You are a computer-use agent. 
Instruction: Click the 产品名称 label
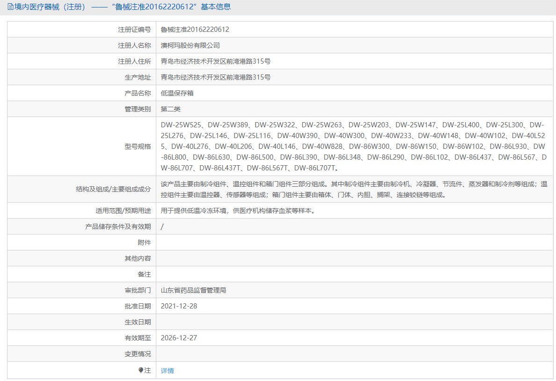click(x=138, y=93)
